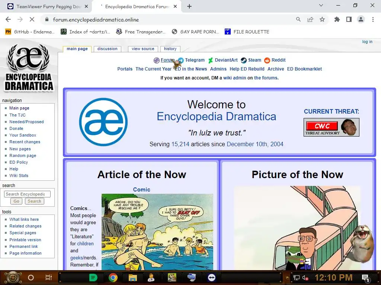This screenshot has width=381, height=285.
Task: Bookmark this page with star icon
Action: click(322, 19)
